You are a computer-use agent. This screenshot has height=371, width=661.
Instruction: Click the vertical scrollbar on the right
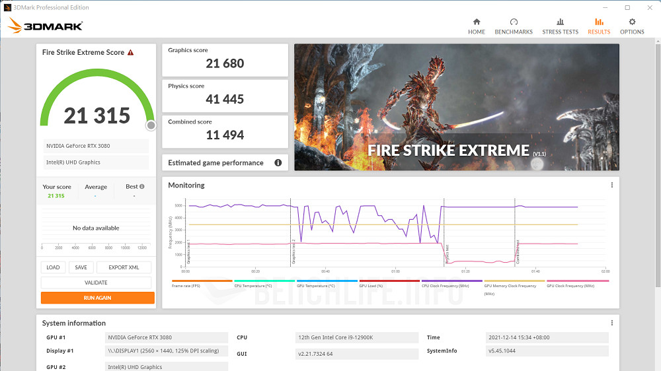(x=658, y=164)
